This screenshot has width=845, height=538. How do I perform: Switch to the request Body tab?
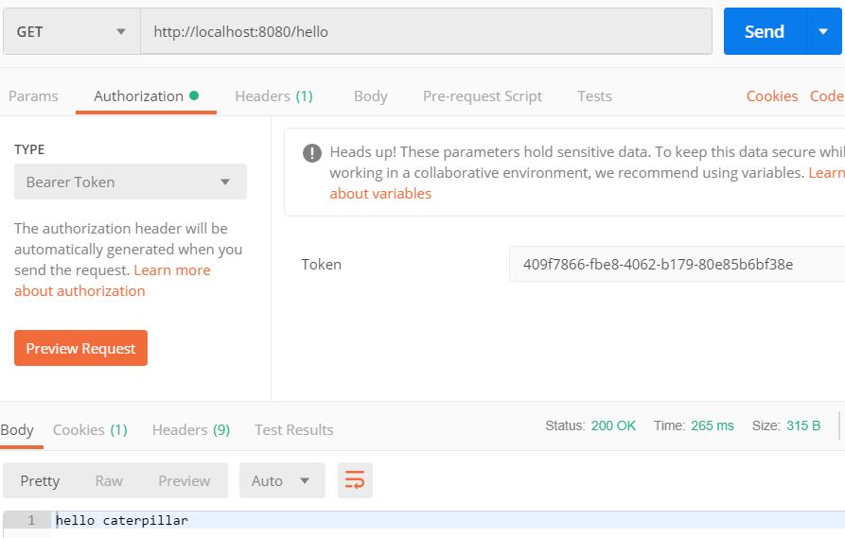(371, 95)
